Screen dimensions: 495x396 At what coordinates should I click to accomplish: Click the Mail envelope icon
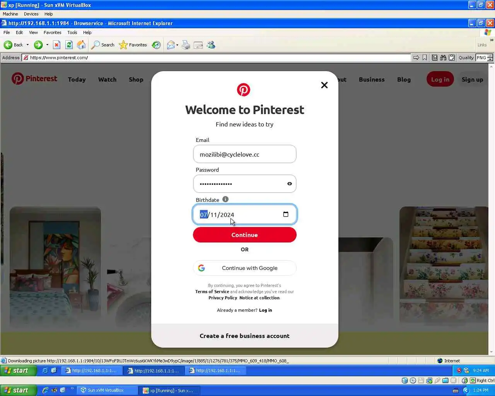point(171,45)
